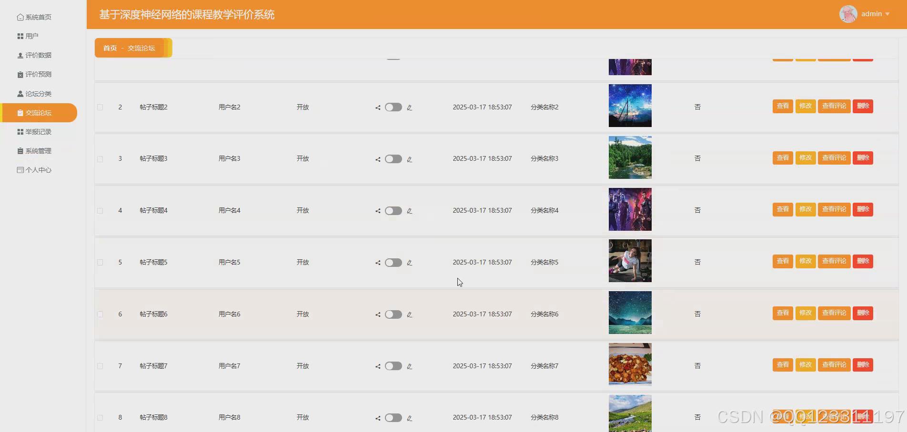907x432 pixels.
Task: Click the text 用户名6
Action: click(229, 314)
